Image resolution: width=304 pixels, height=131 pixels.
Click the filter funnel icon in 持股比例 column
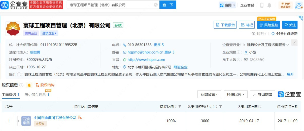[180, 107]
